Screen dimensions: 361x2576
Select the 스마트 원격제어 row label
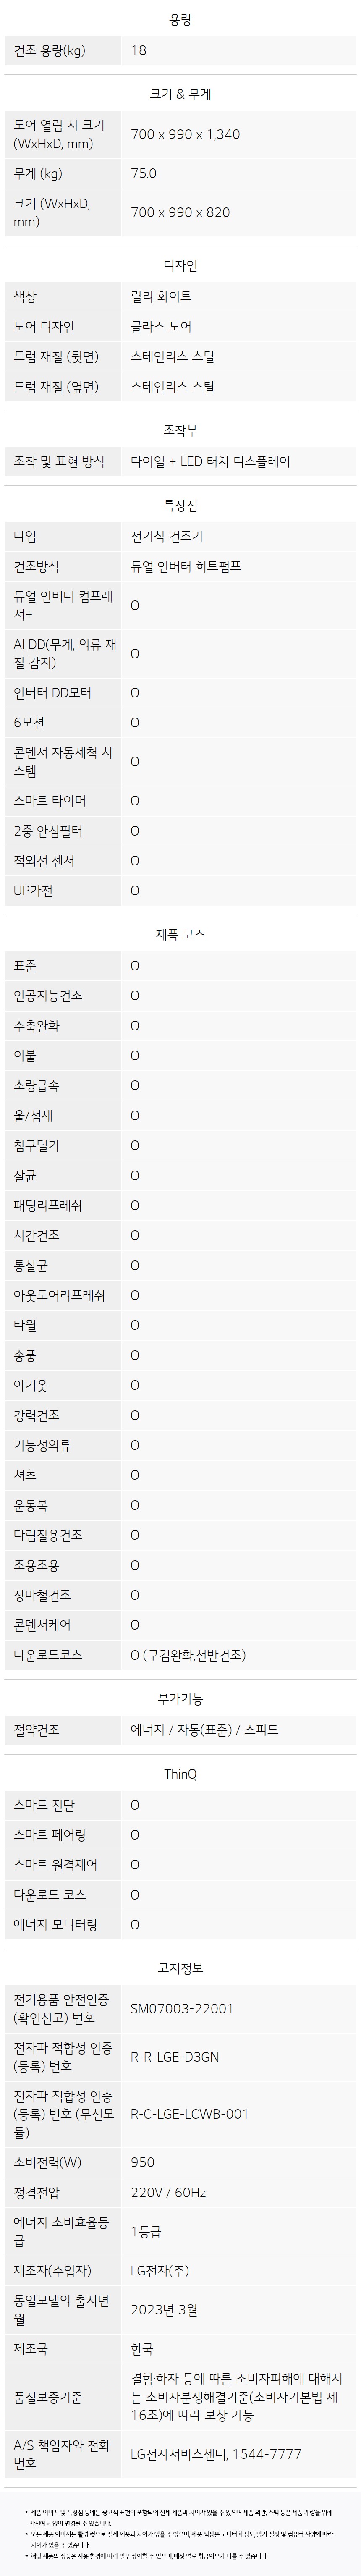pyautogui.click(x=56, y=1864)
